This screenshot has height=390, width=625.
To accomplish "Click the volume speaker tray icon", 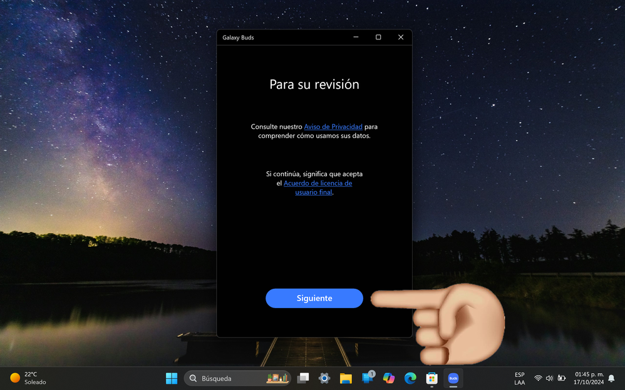I will (x=550, y=378).
